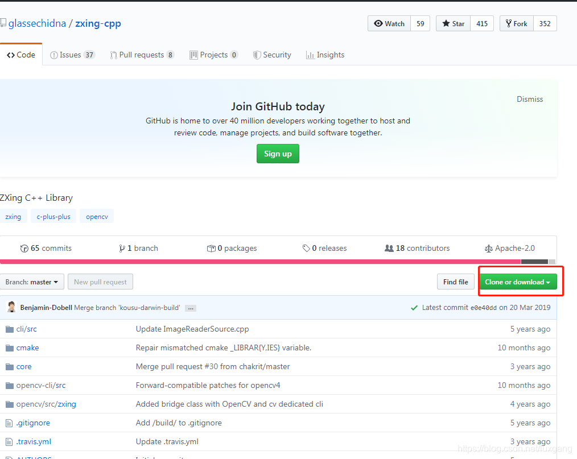Open the .gitignore file icon

coord(9,423)
